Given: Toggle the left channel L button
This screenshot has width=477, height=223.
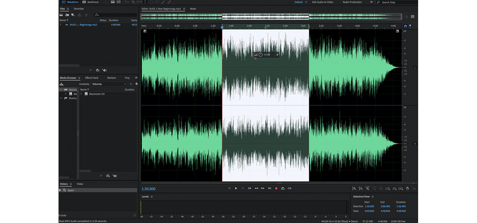Looking at the screenshot, I should pyautogui.click(x=415, y=68).
